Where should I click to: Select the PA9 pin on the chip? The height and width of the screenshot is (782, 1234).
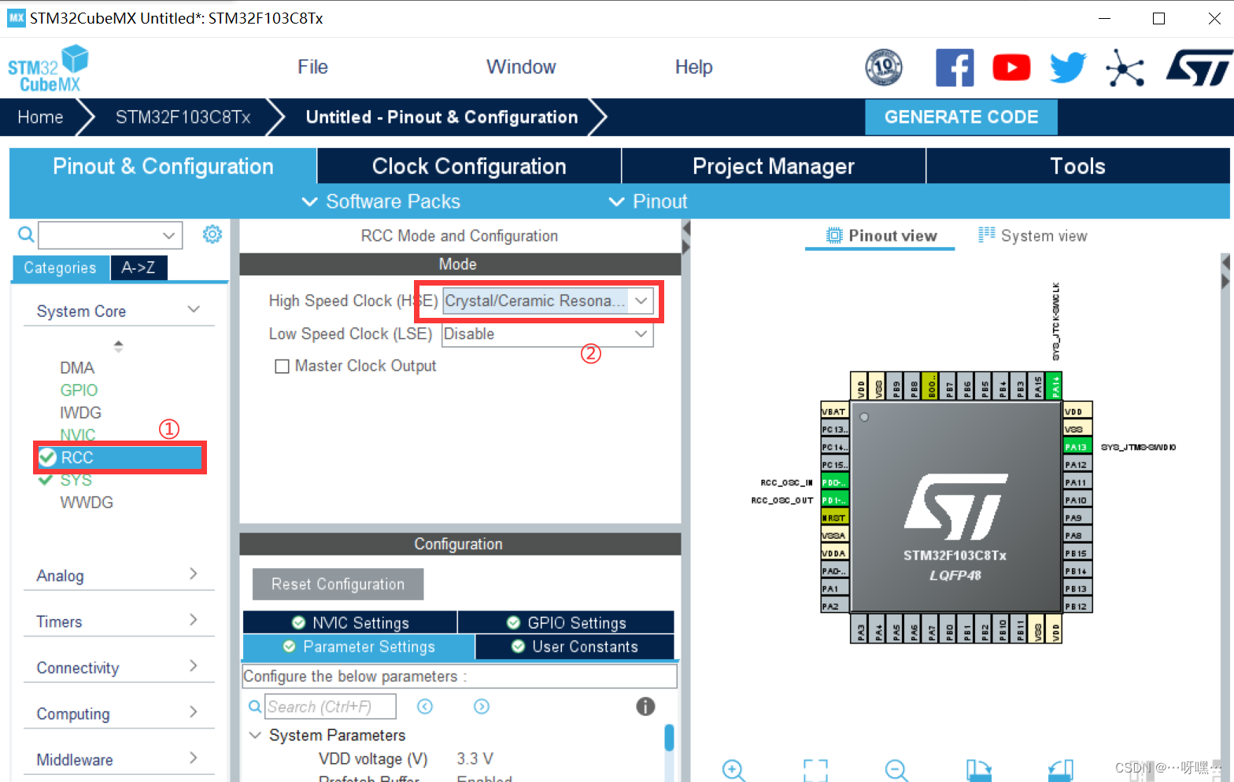(x=1076, y=518)
